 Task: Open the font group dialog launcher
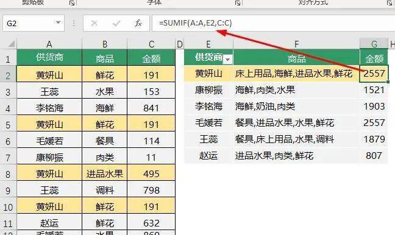pyautogui.click(x=238, y=3)
